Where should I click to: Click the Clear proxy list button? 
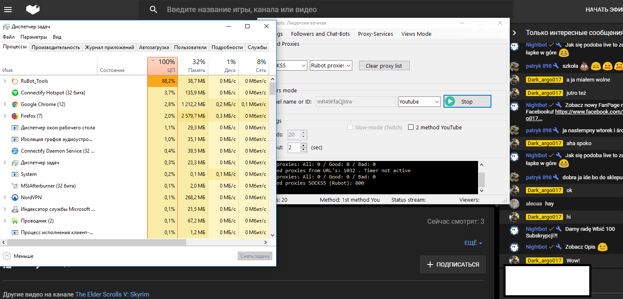point(384,66)
